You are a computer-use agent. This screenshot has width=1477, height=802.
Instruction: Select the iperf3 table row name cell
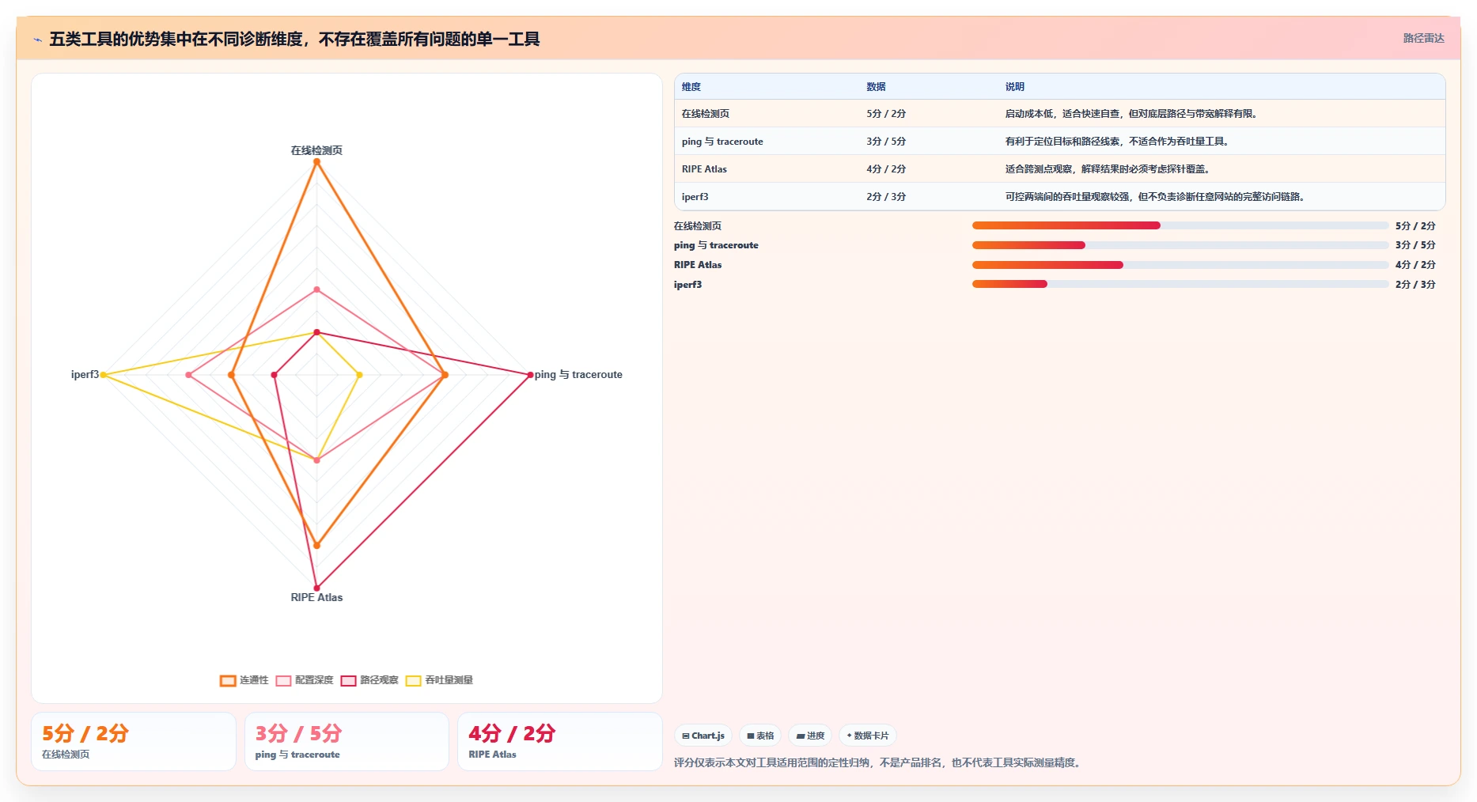(x=767, y=197)
